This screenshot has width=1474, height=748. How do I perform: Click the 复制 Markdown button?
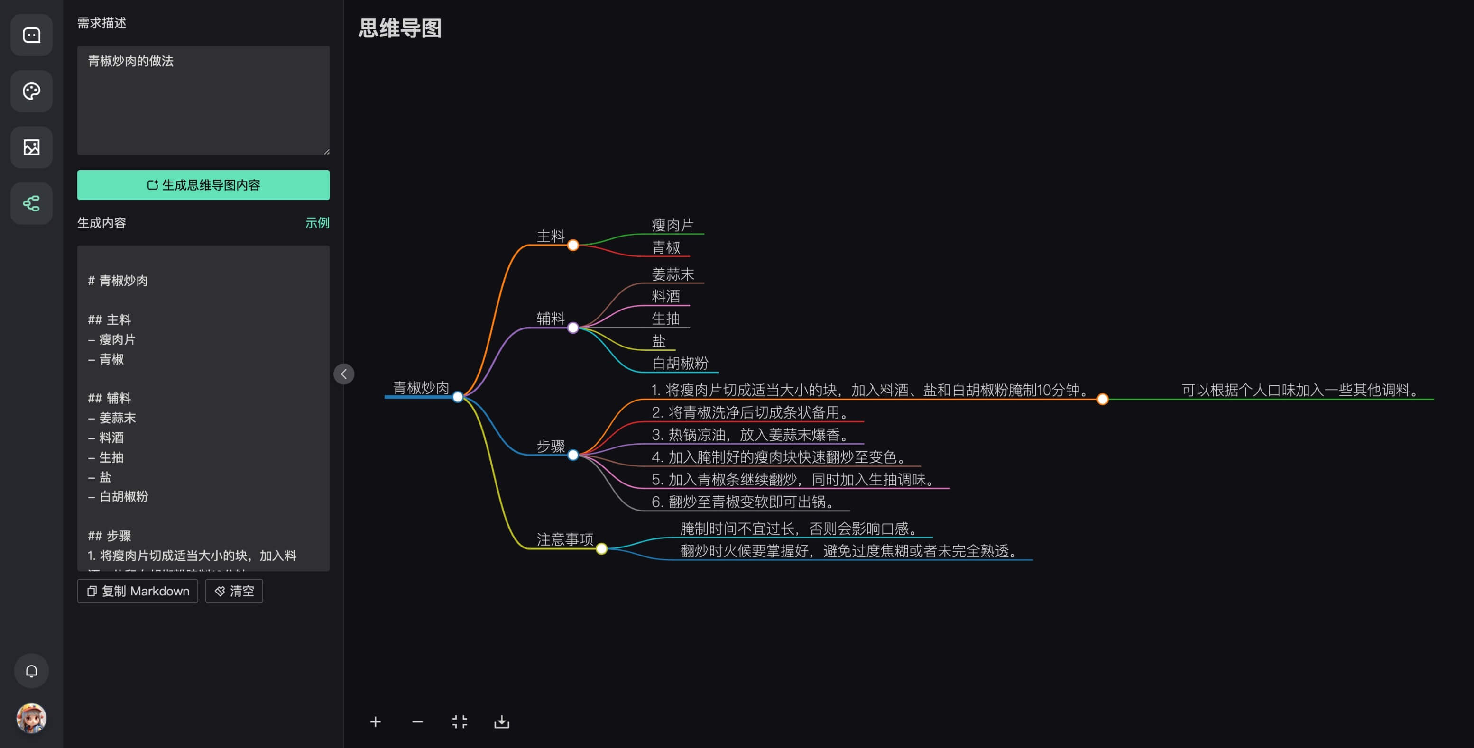point(138,591)
